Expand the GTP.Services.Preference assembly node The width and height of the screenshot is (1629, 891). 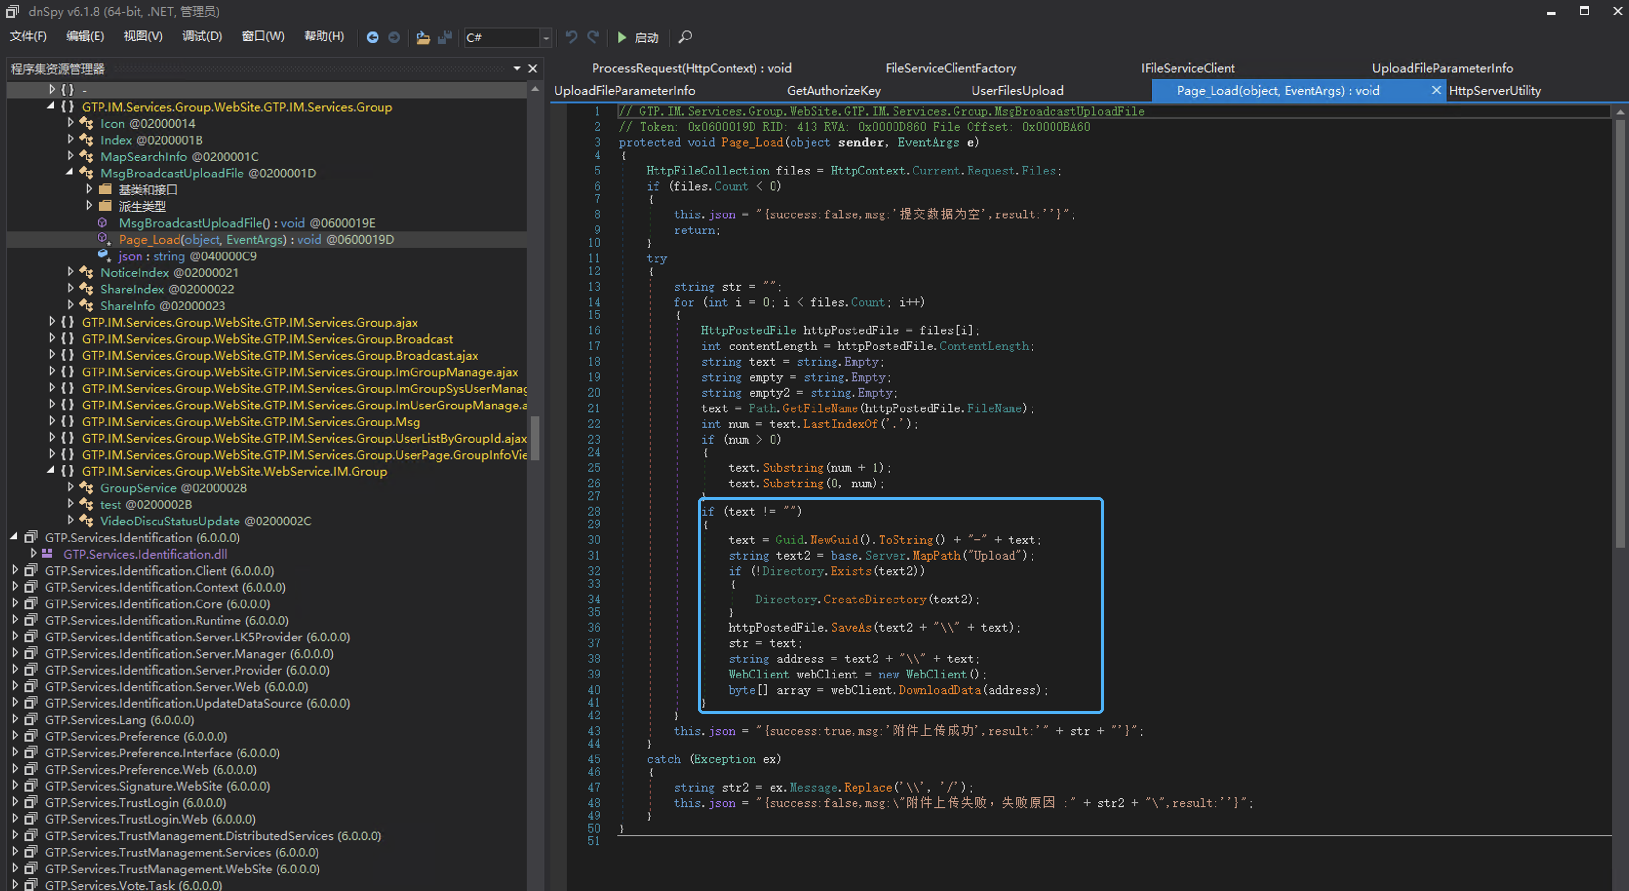(x=15, y=736)
